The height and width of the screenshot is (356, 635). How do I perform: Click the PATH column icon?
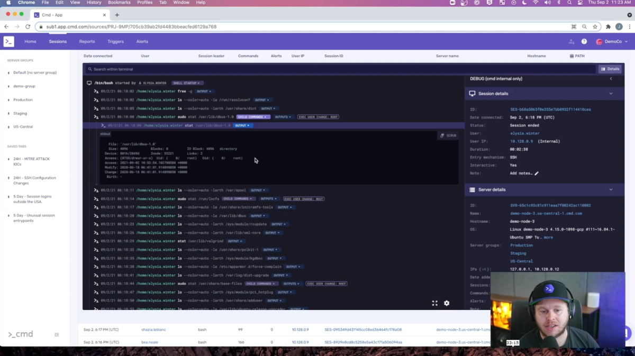click(x=571, y=56)
